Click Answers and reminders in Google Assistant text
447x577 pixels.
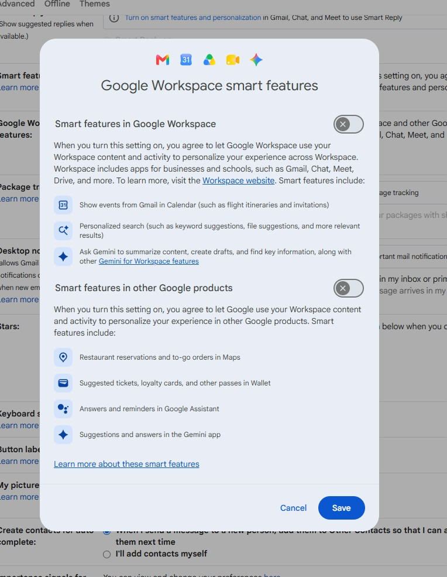149,409
